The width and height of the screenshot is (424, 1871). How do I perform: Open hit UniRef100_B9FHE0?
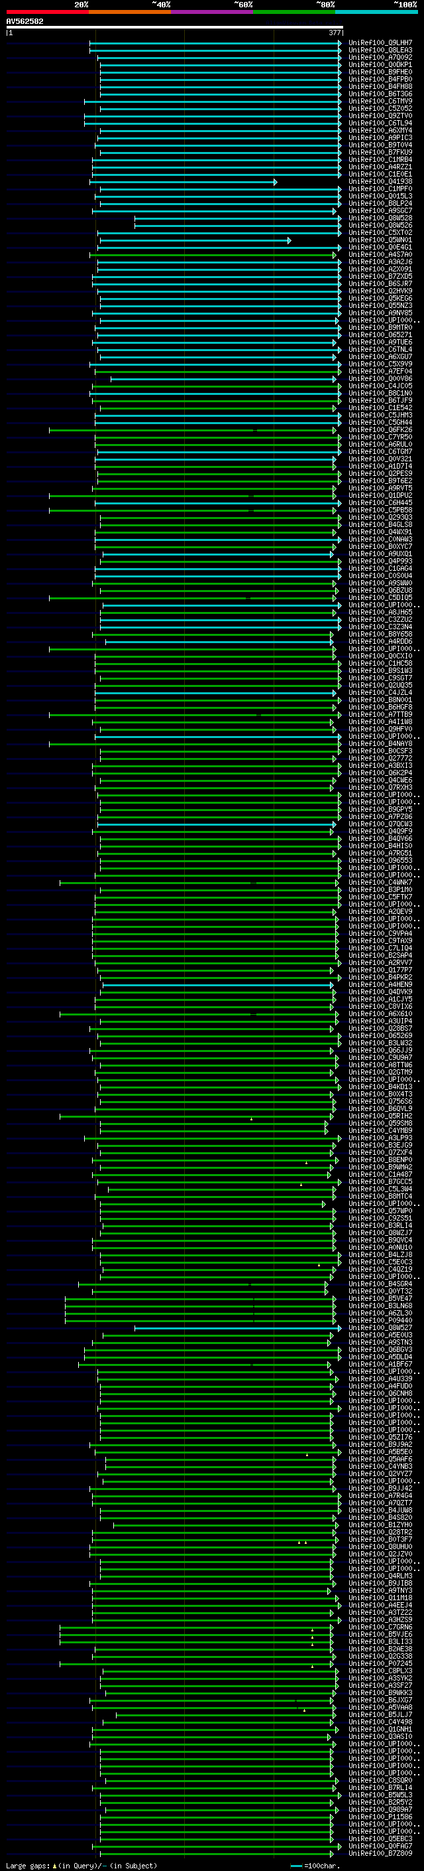click(x=380, y=72)
